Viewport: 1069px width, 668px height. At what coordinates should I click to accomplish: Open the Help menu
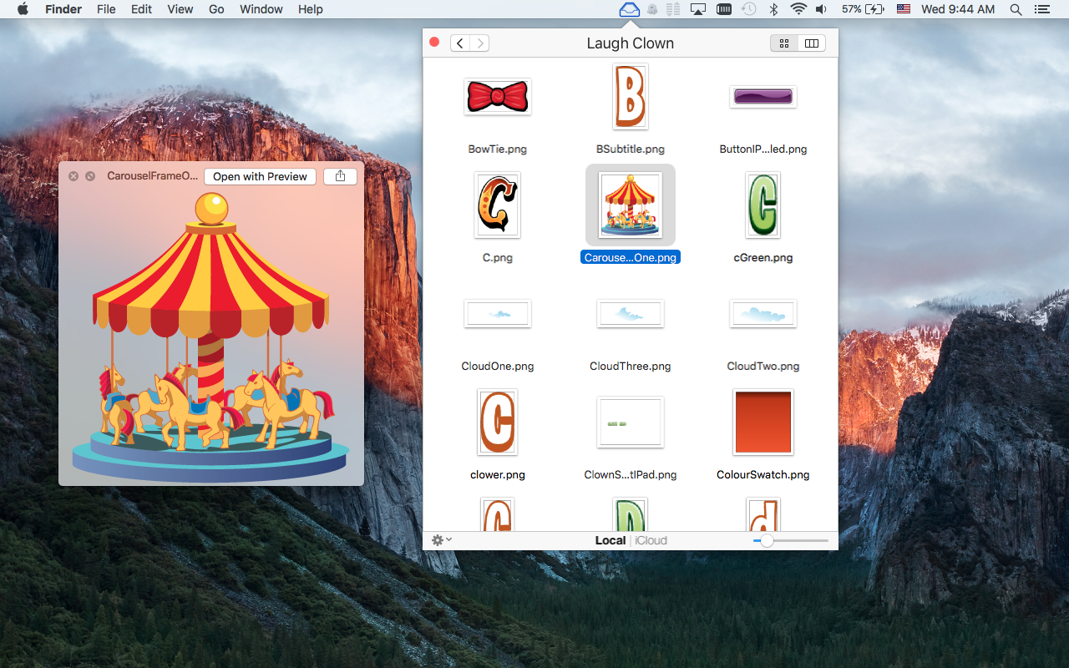(x=311, y=9)
